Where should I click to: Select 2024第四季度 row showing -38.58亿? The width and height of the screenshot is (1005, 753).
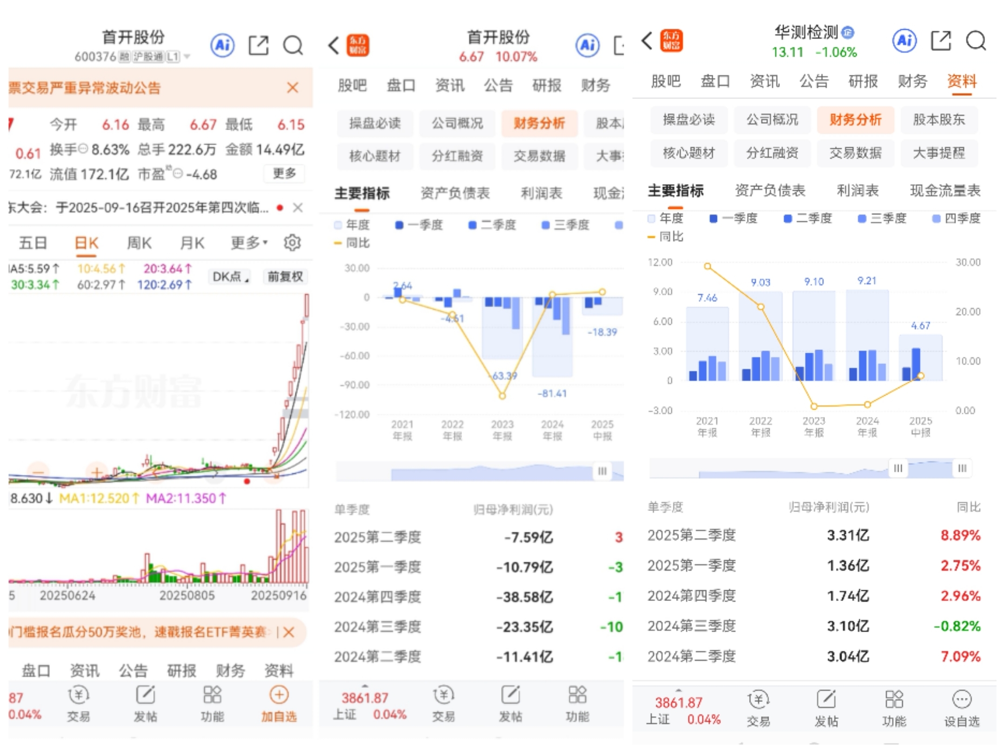[x=478, y=597]
